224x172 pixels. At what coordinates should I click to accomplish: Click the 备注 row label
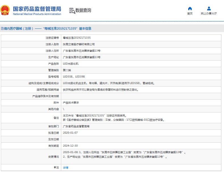pos(56,118)
